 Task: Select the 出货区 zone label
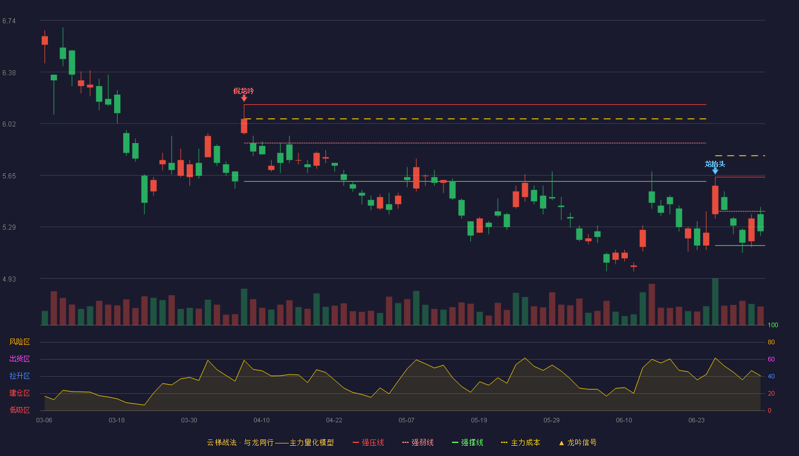[x=19, y=359]
